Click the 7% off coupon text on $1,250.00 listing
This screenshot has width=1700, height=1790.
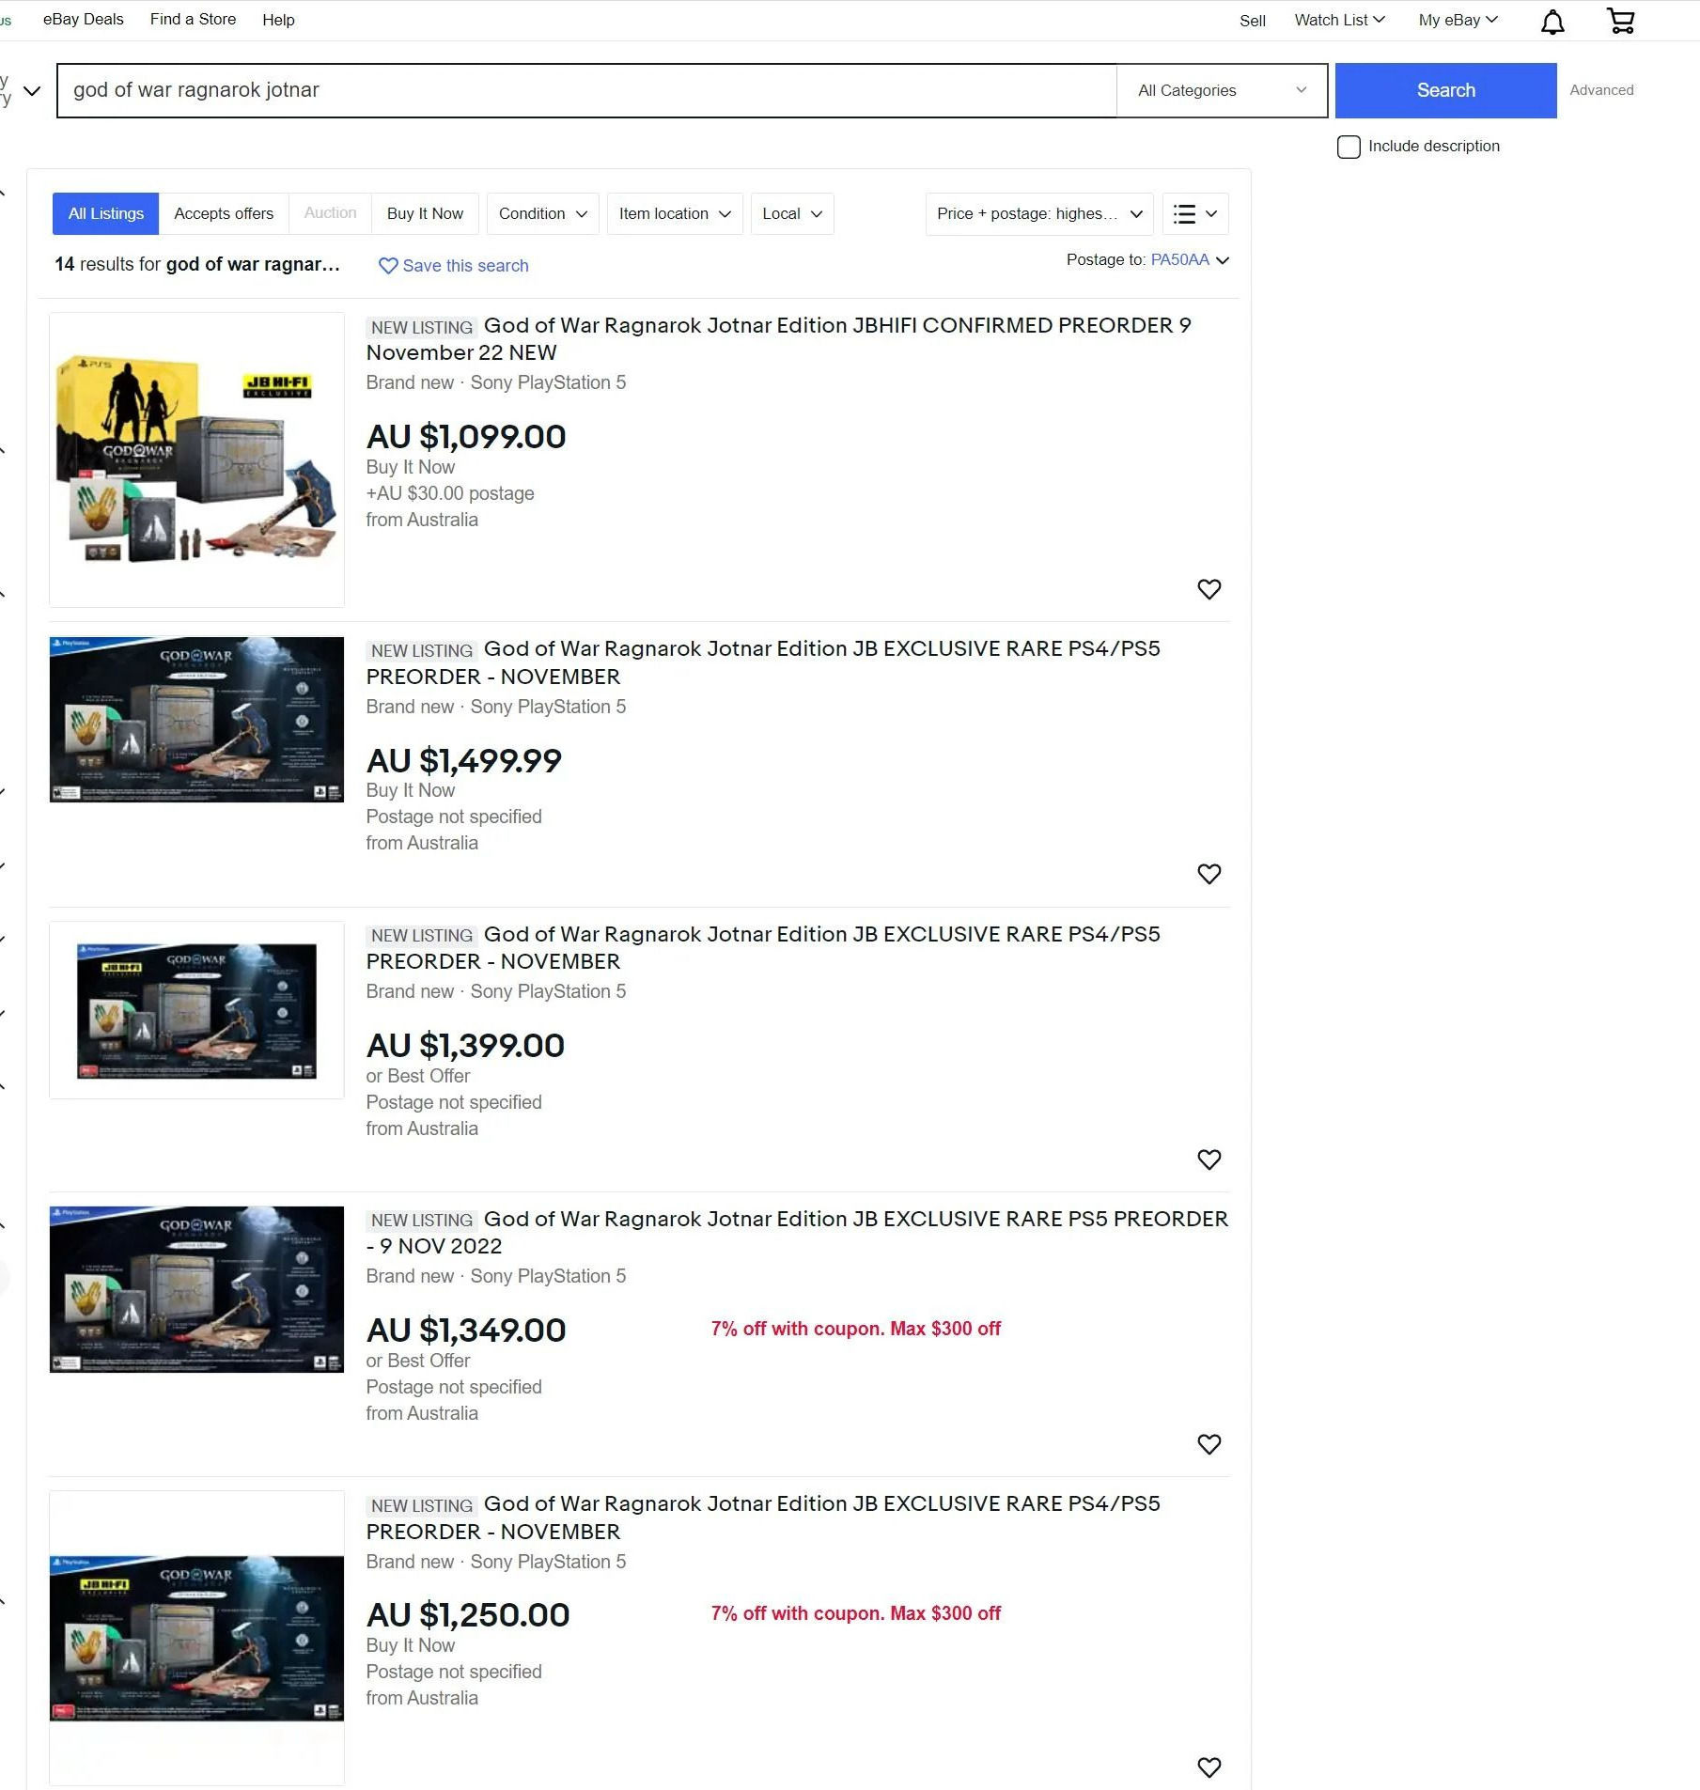[x=855, y=1613]
